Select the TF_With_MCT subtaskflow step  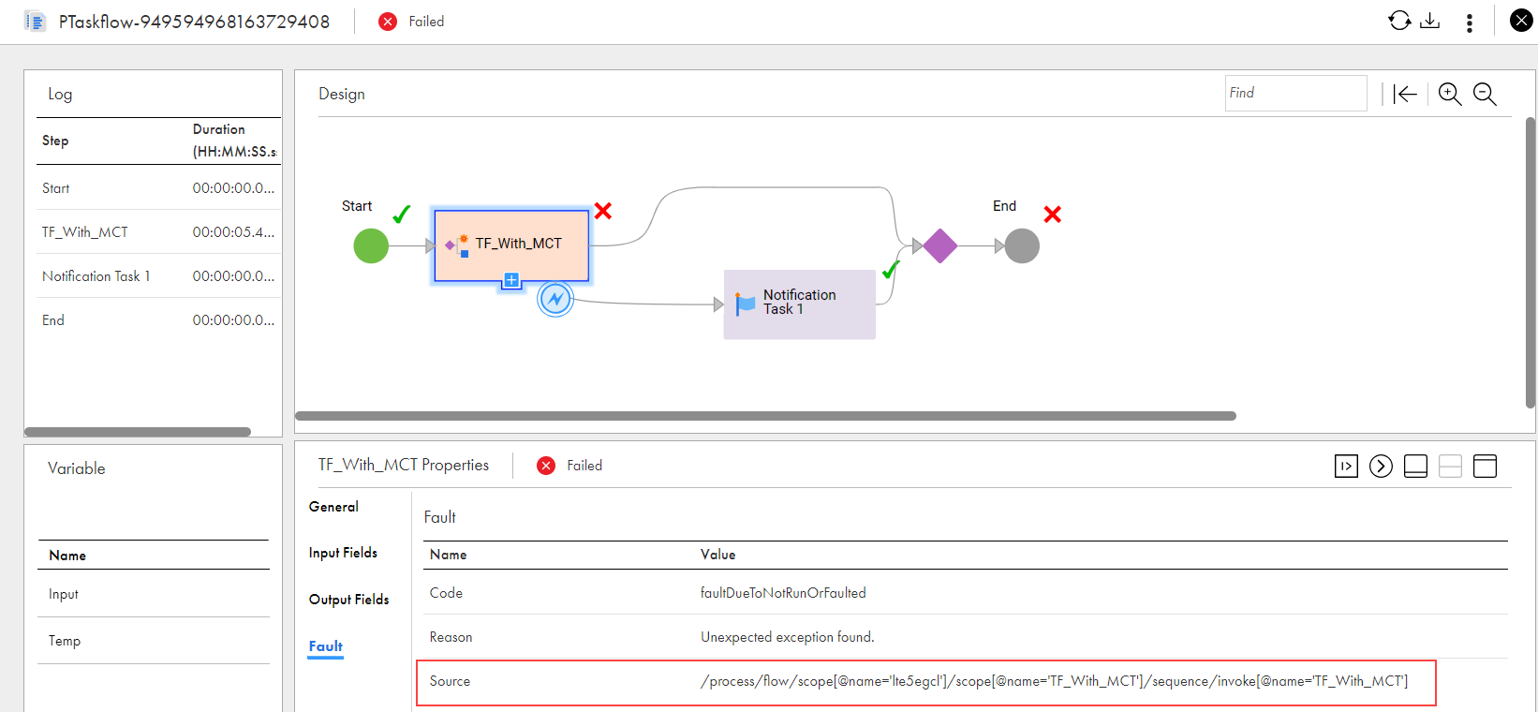(511, 245)
